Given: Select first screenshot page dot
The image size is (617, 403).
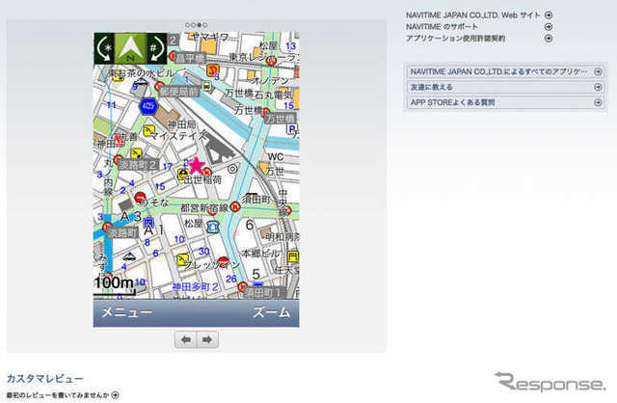Looking at the screenshot, I should pos(188,25).
